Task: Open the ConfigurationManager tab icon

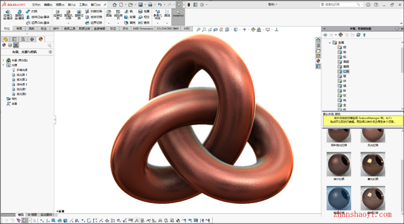Action: [23, 39]
